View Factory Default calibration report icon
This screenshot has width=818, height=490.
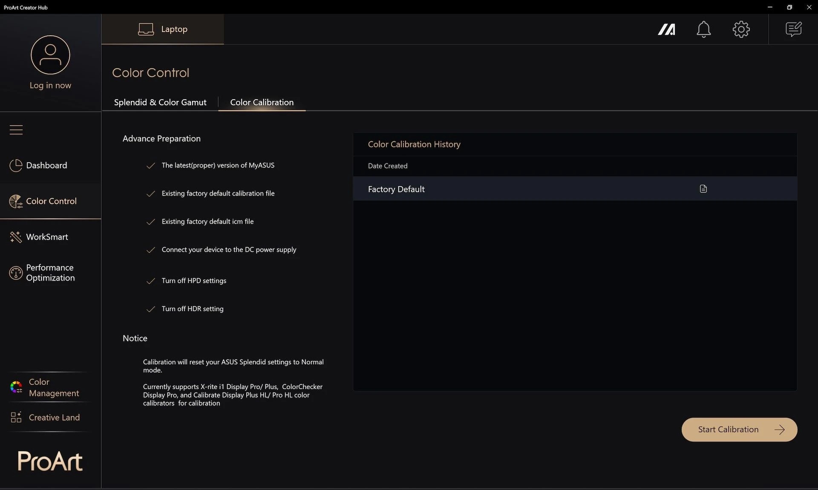[x=703, y=189]
